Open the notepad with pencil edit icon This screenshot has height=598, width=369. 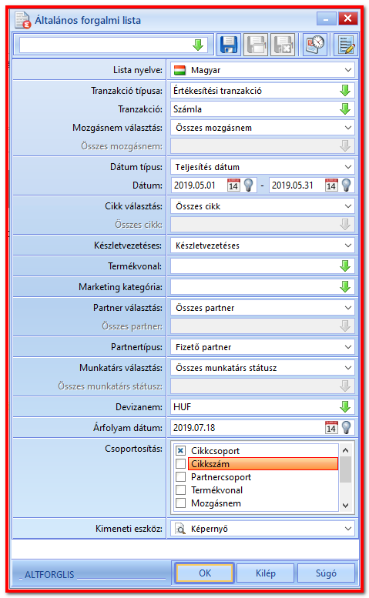(x=345, y=45)
